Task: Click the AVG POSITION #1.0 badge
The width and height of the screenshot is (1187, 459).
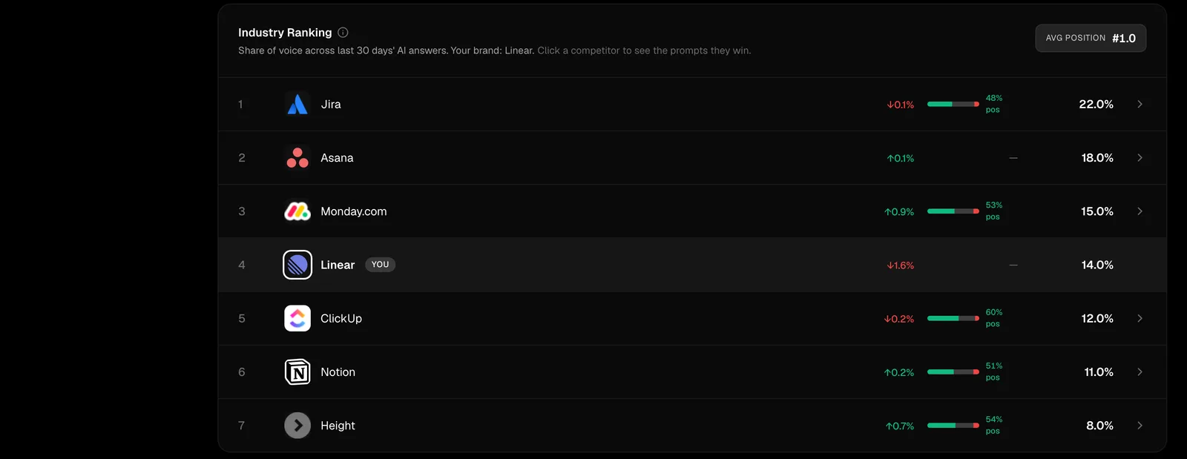Action: click(x=1091, y=39)
